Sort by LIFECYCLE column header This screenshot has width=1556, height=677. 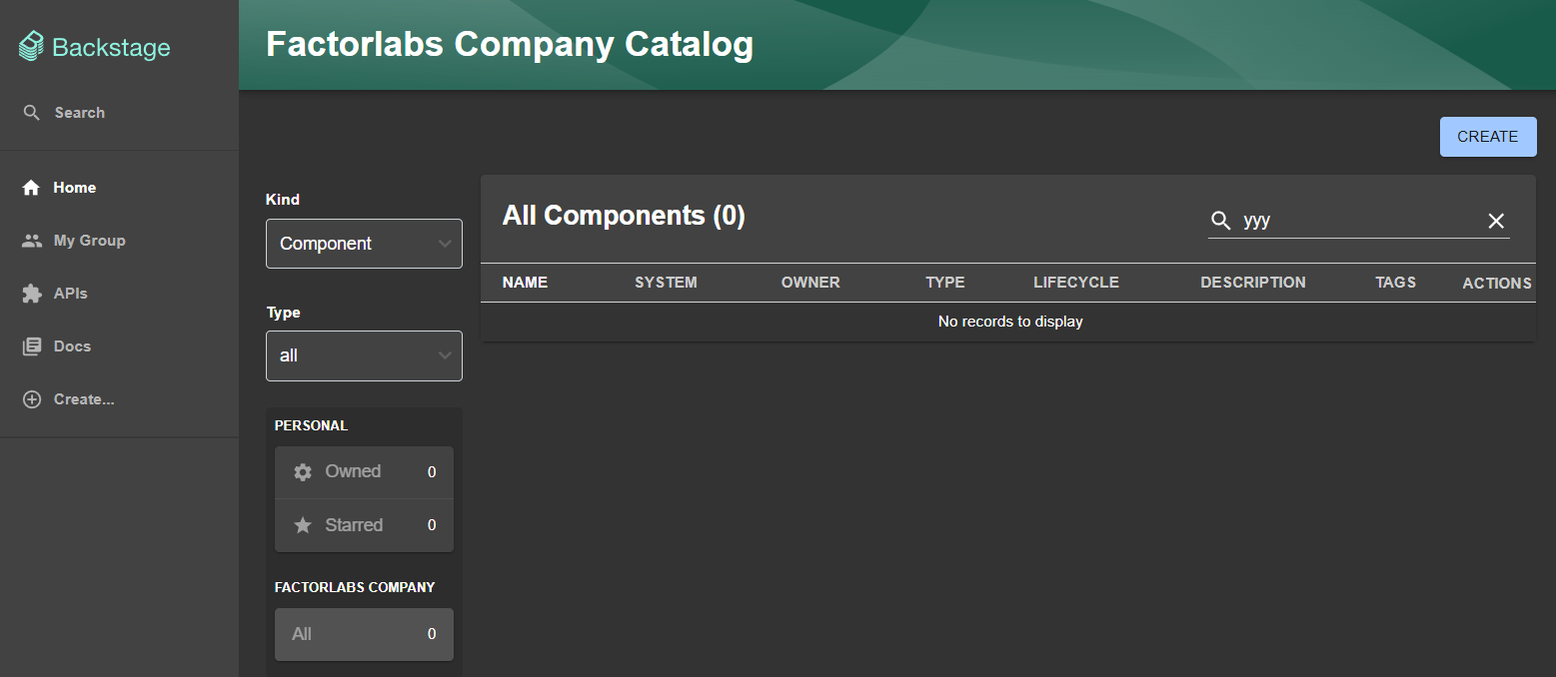click(x=1076, y=283)
